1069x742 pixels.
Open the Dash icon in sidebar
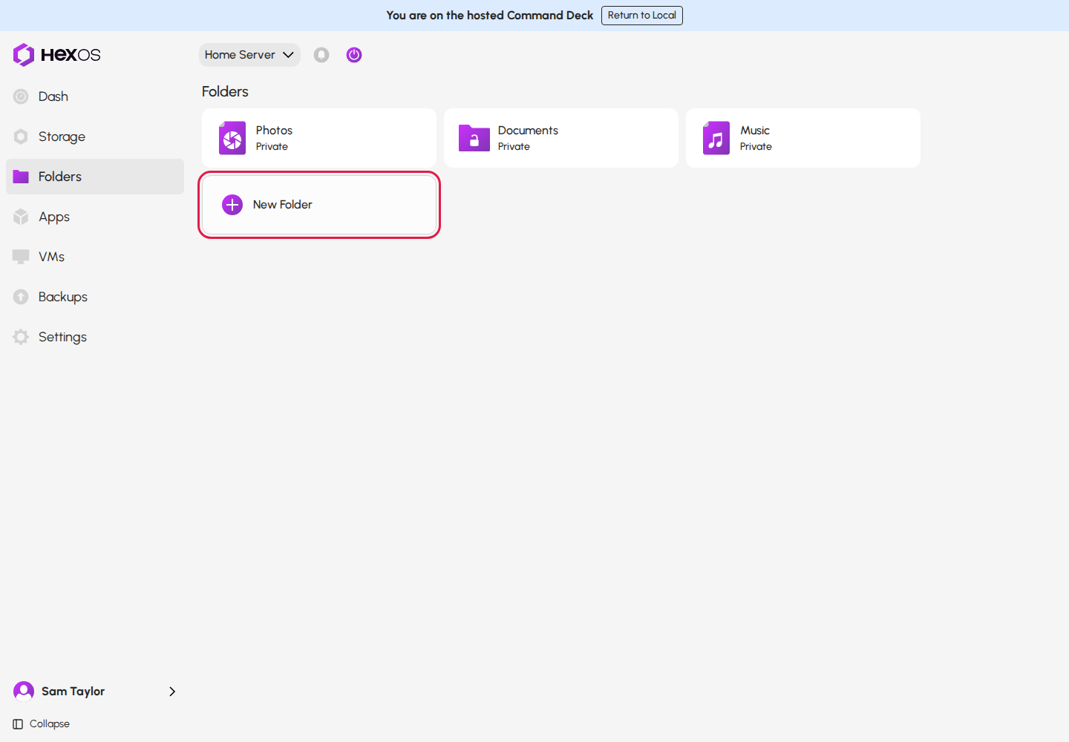pos(21,96)
